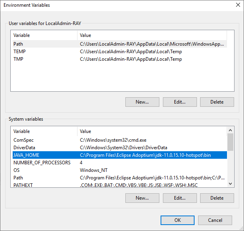244x231 pixels.
Task: Cancel the Environment Variables dialog
Action: coord(215,220)
